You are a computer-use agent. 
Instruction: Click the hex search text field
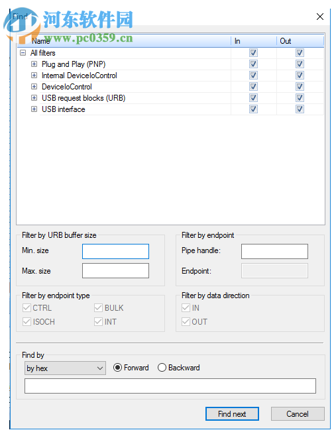coord(170,386)
